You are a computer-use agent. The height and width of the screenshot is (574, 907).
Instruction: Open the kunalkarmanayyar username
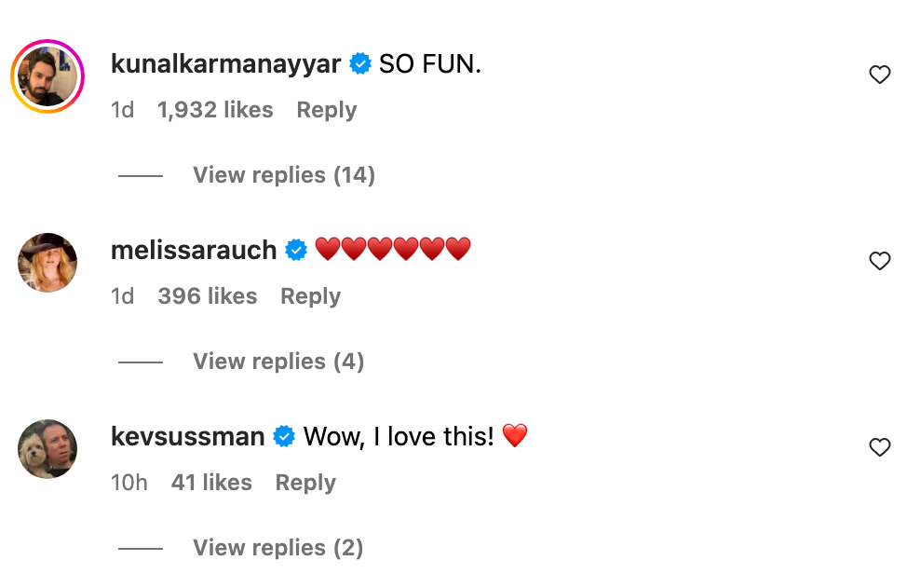click(x=228, y=63)
